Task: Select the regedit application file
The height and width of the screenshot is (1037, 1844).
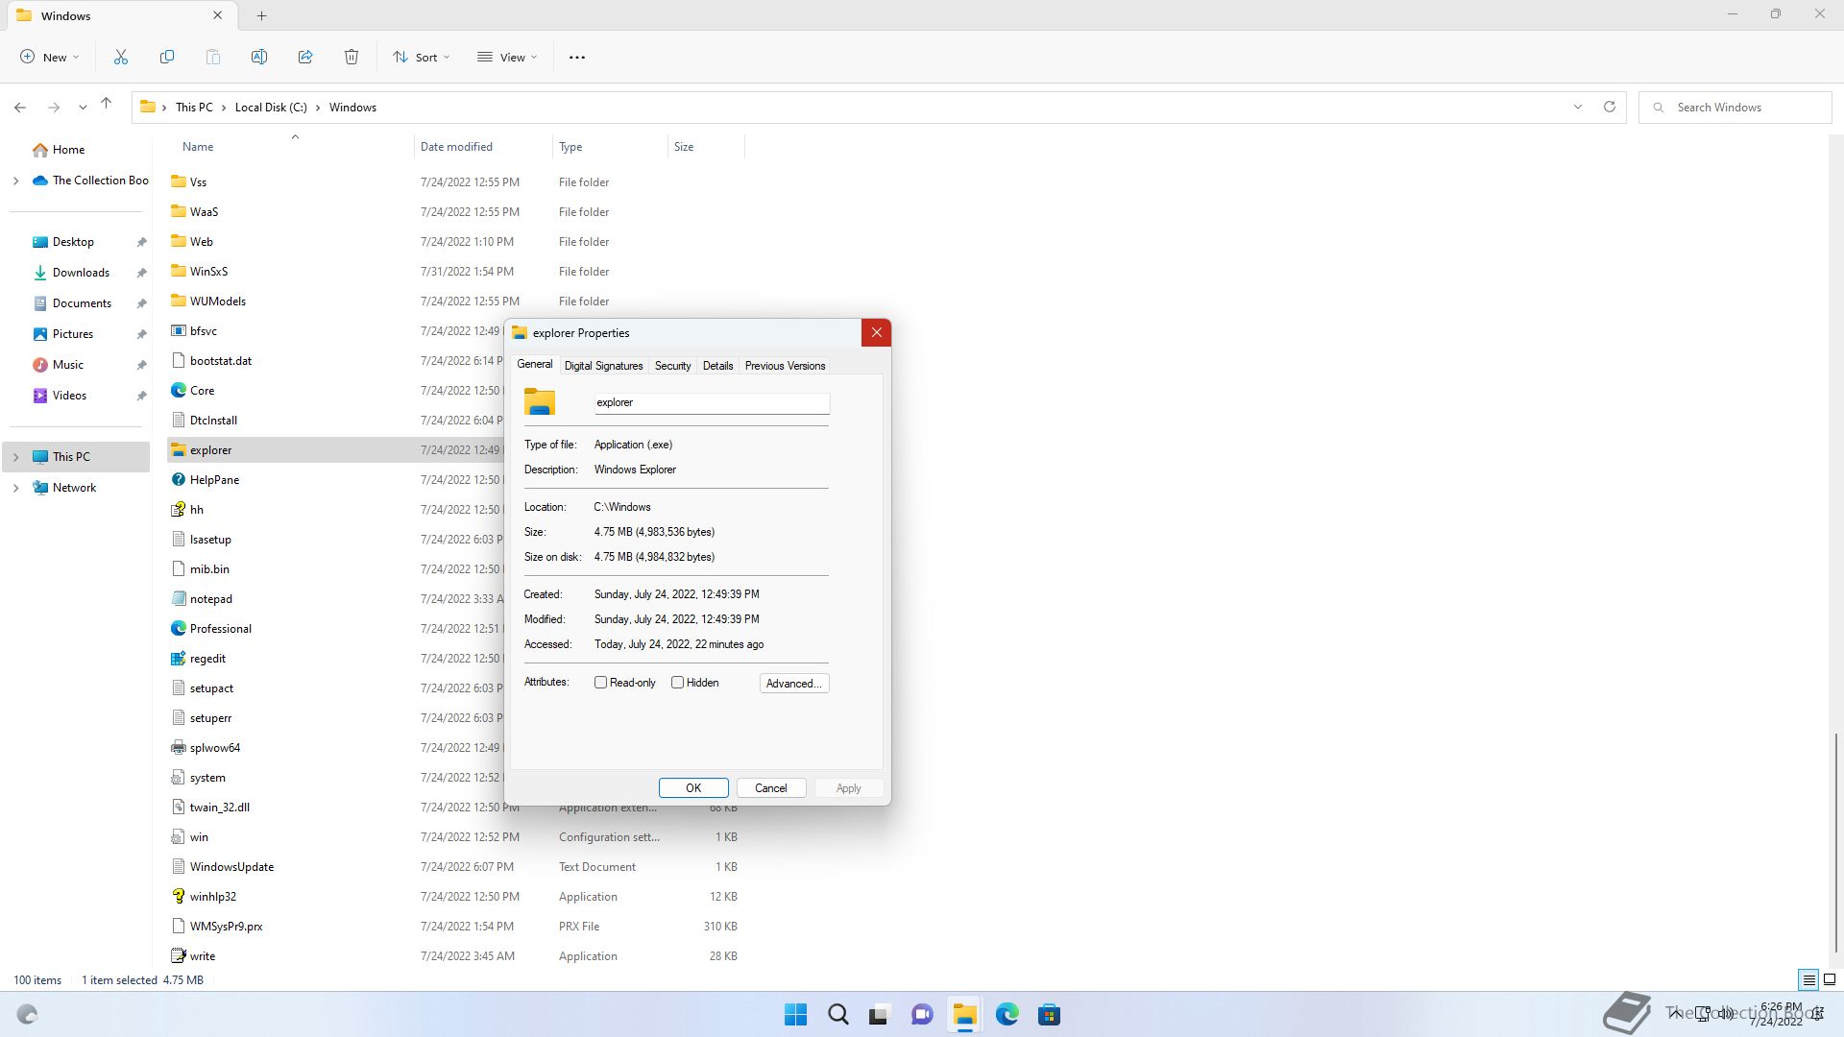Action: [x=207, y=659]
